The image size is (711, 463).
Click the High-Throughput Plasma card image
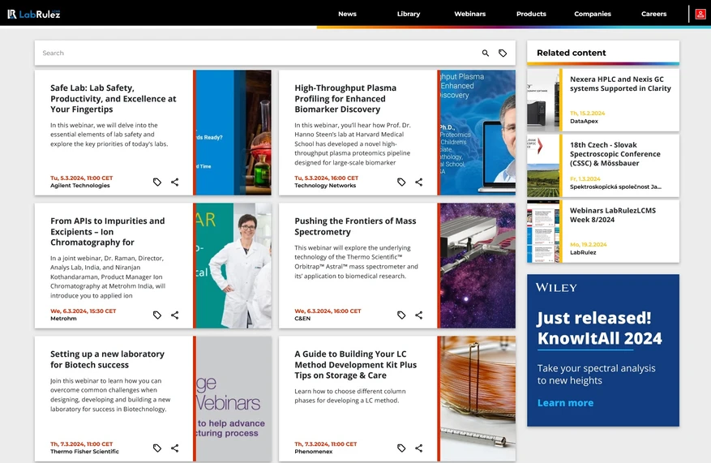click(x=478, y=132)
